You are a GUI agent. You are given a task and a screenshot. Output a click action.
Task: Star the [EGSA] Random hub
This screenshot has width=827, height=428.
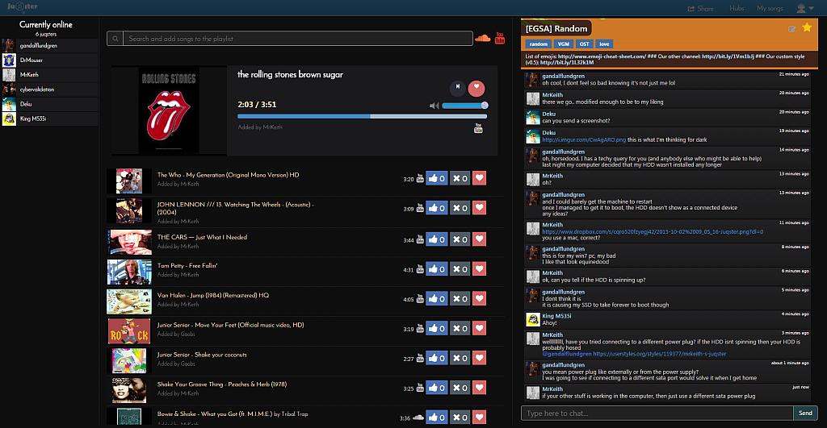(x=807, y=27)
